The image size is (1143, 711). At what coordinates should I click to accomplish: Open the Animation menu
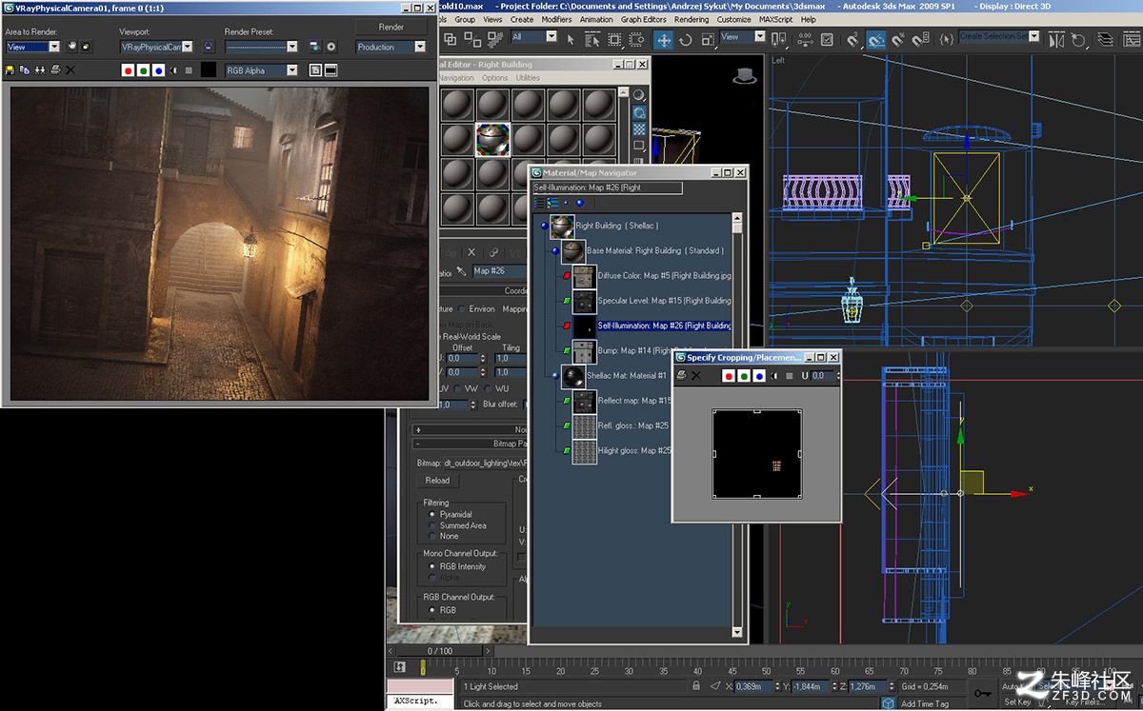[x=596, y=19]
